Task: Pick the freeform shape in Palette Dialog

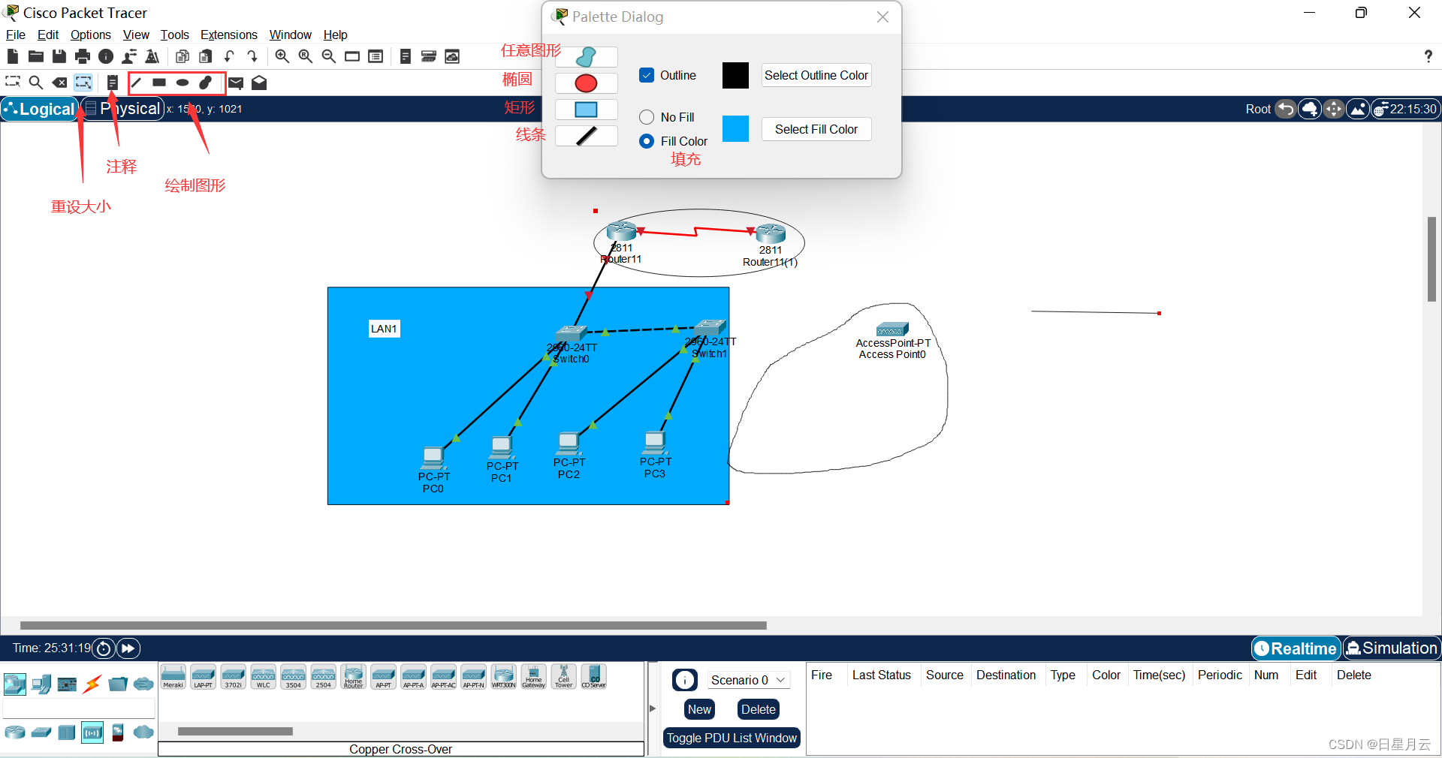Action: tap(586, 57)
